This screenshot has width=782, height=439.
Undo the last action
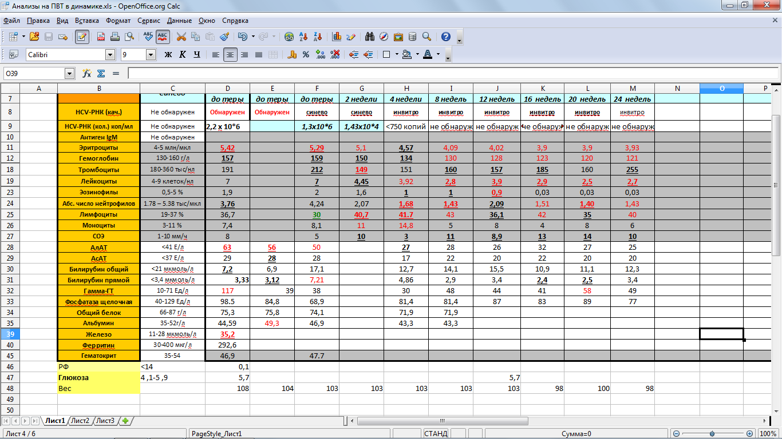click(x=242, y=37)
